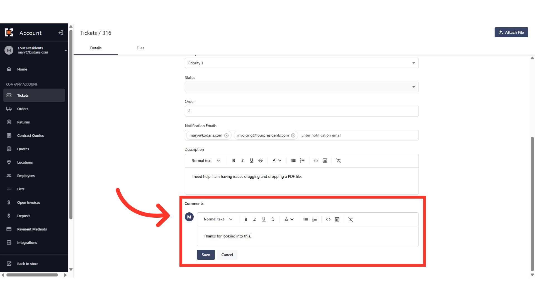Image resolution: width=535 pixels, height=301 pixels.
Task: Open text color picker in Description toolbar
Action: pos(277,161)
